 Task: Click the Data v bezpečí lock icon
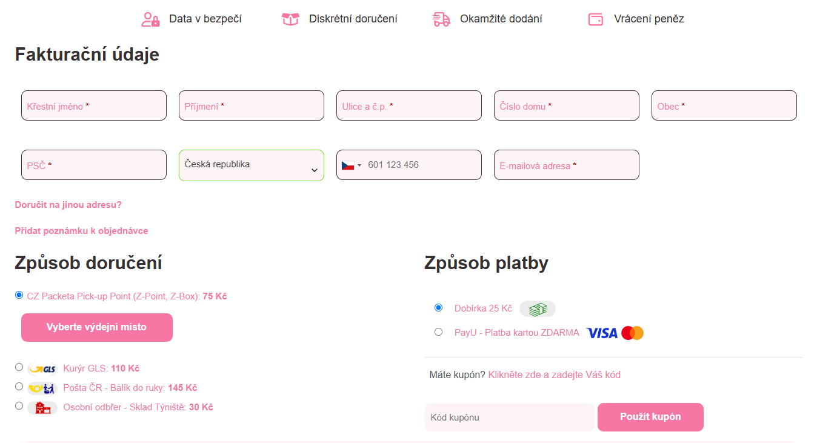pos(150,19)
